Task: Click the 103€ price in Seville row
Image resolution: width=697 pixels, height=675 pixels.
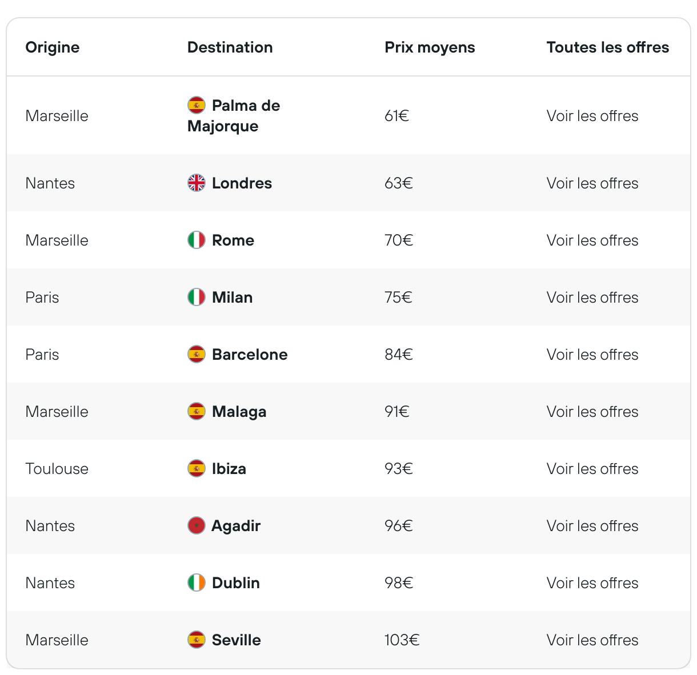Action: click(402, 640)
